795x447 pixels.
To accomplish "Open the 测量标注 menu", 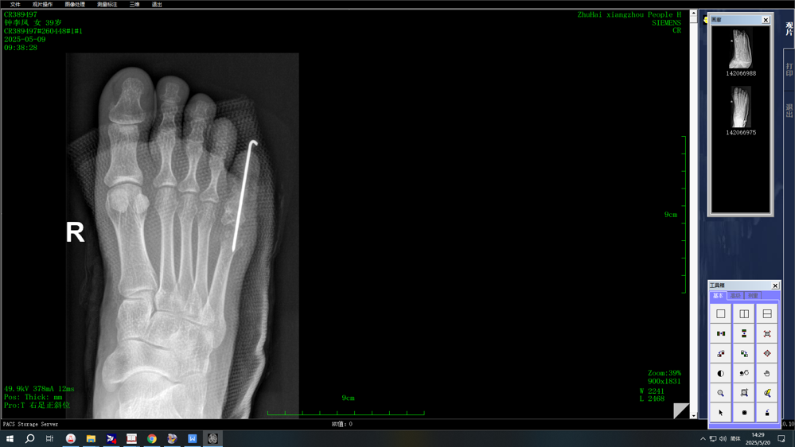I will pos(107,5).
